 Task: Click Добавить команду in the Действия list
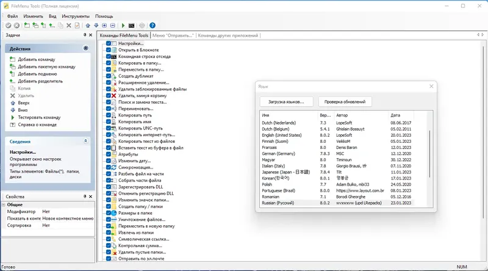[x=37, y=59]
